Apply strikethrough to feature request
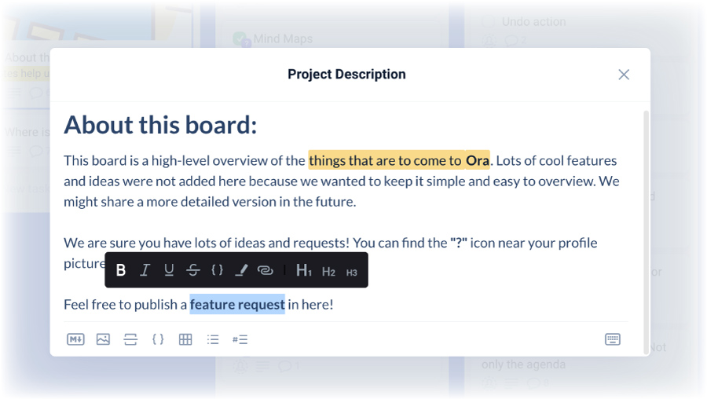 point(193,270)
